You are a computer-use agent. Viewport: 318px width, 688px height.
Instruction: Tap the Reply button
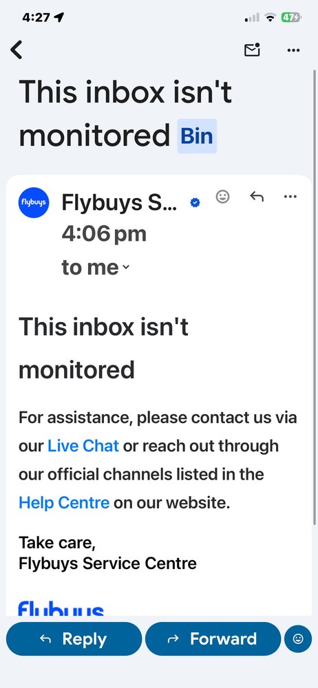pos(74,639)
